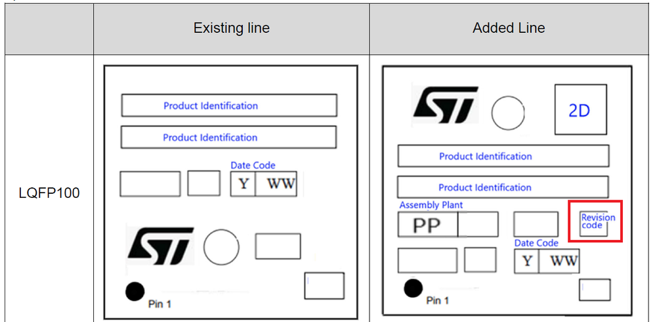
Task: Click the black Pin 1 dot in the Added Line diagram
Action: [413, 288]
